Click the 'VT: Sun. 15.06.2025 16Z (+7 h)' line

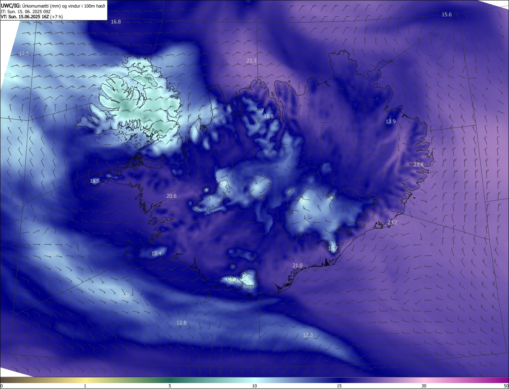32,17
